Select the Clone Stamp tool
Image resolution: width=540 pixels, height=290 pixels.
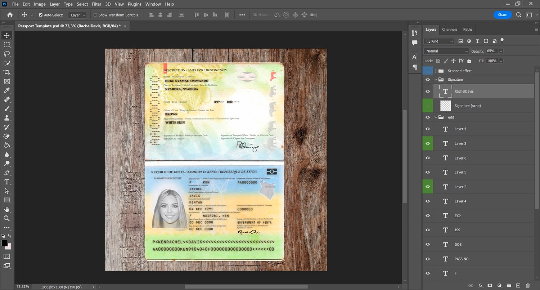coord(7,118)
